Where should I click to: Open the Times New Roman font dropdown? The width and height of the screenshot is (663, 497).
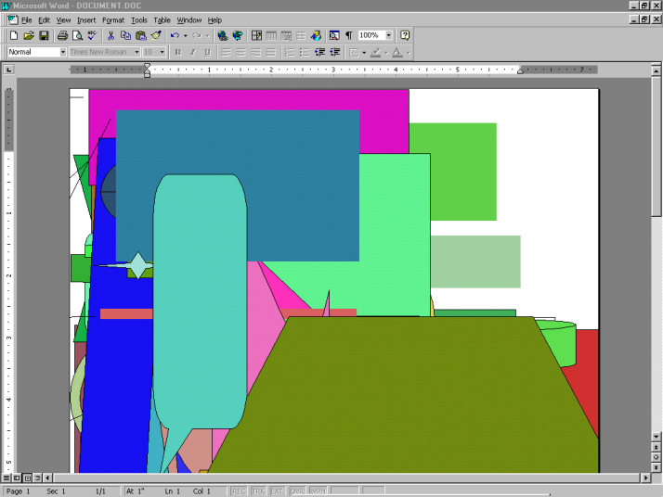(136, 52)
